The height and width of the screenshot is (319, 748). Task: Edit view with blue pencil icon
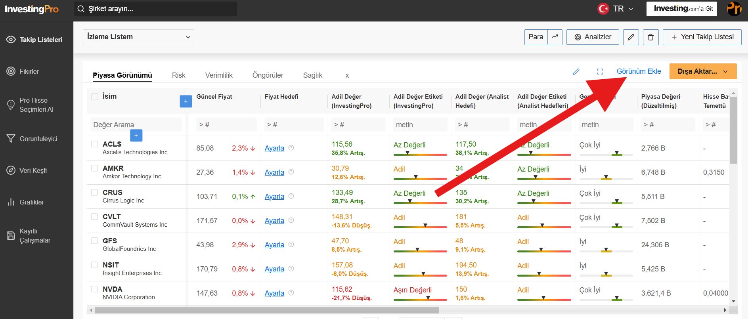point(576,71)
